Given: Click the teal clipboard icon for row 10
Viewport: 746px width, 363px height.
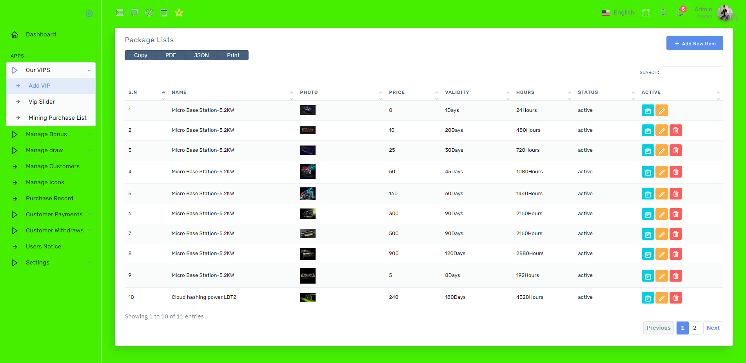Looking at the screenshot, I should coord(648,298).
